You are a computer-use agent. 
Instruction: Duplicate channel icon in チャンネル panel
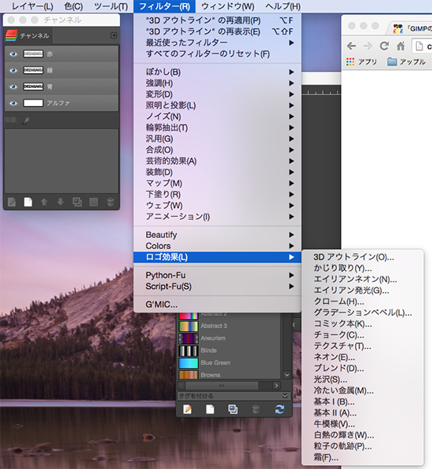click(x=77, y=202)
